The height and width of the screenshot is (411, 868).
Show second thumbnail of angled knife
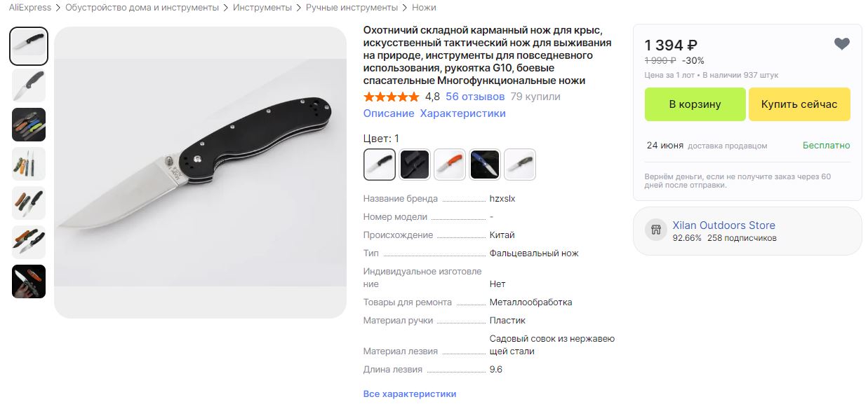click(29, 85)
